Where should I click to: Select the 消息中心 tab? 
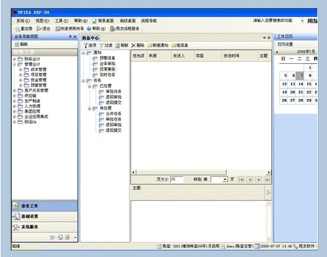tap(90, 38)
